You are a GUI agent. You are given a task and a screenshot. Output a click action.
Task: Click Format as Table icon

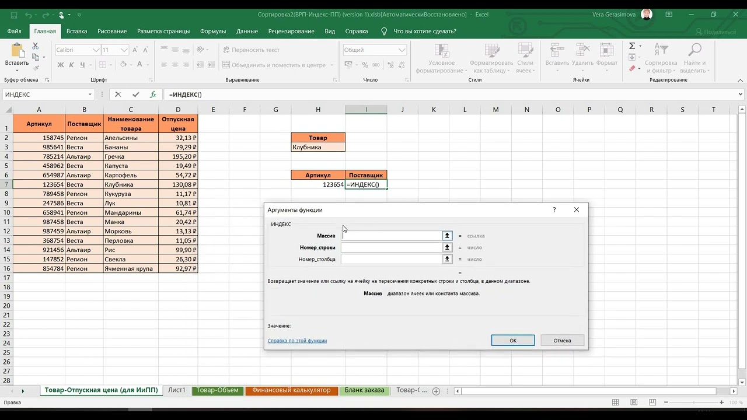[491, 50]
